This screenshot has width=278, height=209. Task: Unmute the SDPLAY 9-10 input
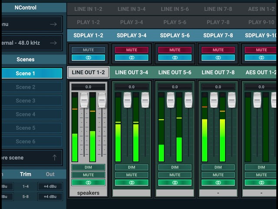point(261,50)
